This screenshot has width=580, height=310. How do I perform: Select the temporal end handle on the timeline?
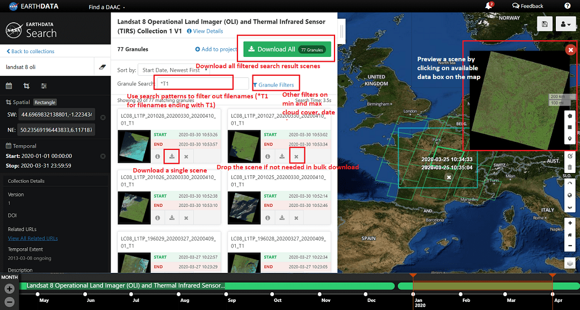552,276
